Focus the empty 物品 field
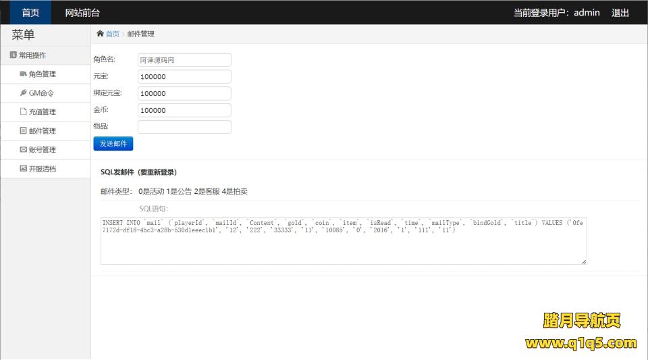Viewport: 648px width, 360px height. (x=184, y=127)
